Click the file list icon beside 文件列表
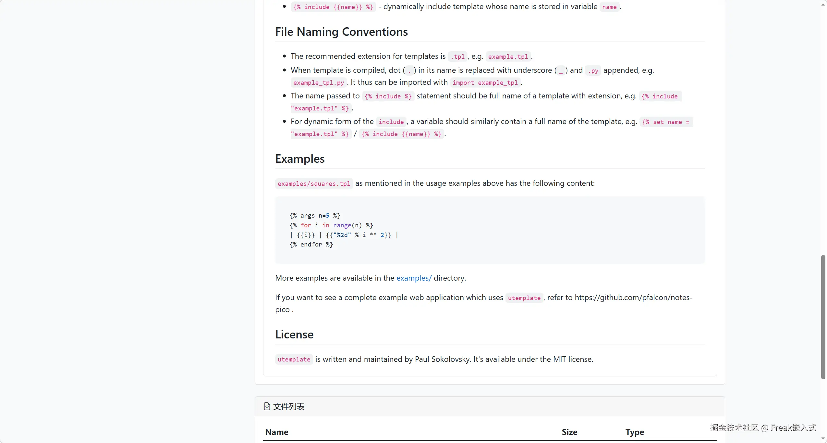The height and width of the screenshot is (443, 827). tap(267, 406)
